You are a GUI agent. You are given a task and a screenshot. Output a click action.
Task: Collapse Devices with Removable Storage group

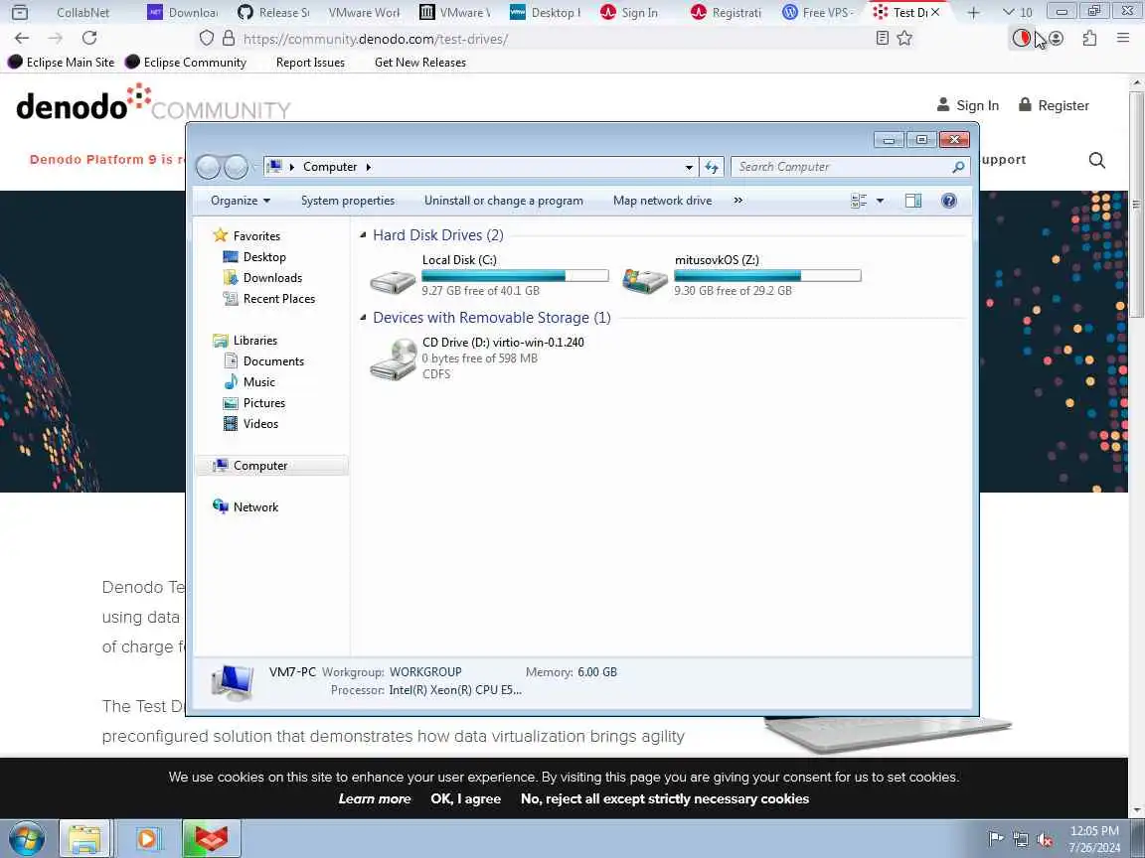pyautogui.click(x=363, y=318)
